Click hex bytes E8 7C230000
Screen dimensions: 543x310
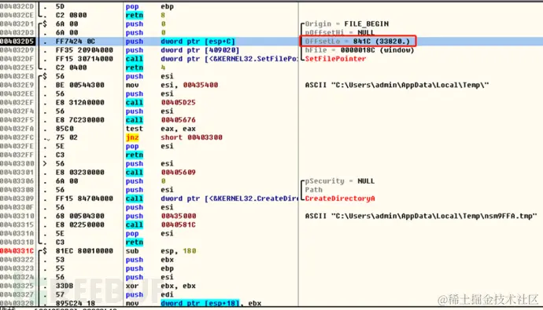click(79, 120)
